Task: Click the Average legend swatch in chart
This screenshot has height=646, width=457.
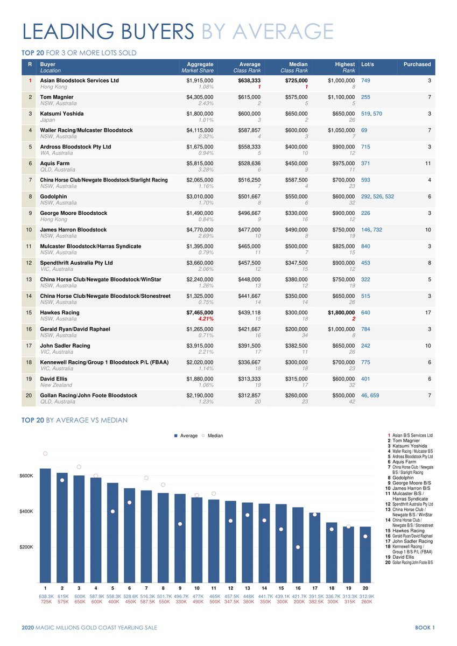Action: click(x=176, y=436)
